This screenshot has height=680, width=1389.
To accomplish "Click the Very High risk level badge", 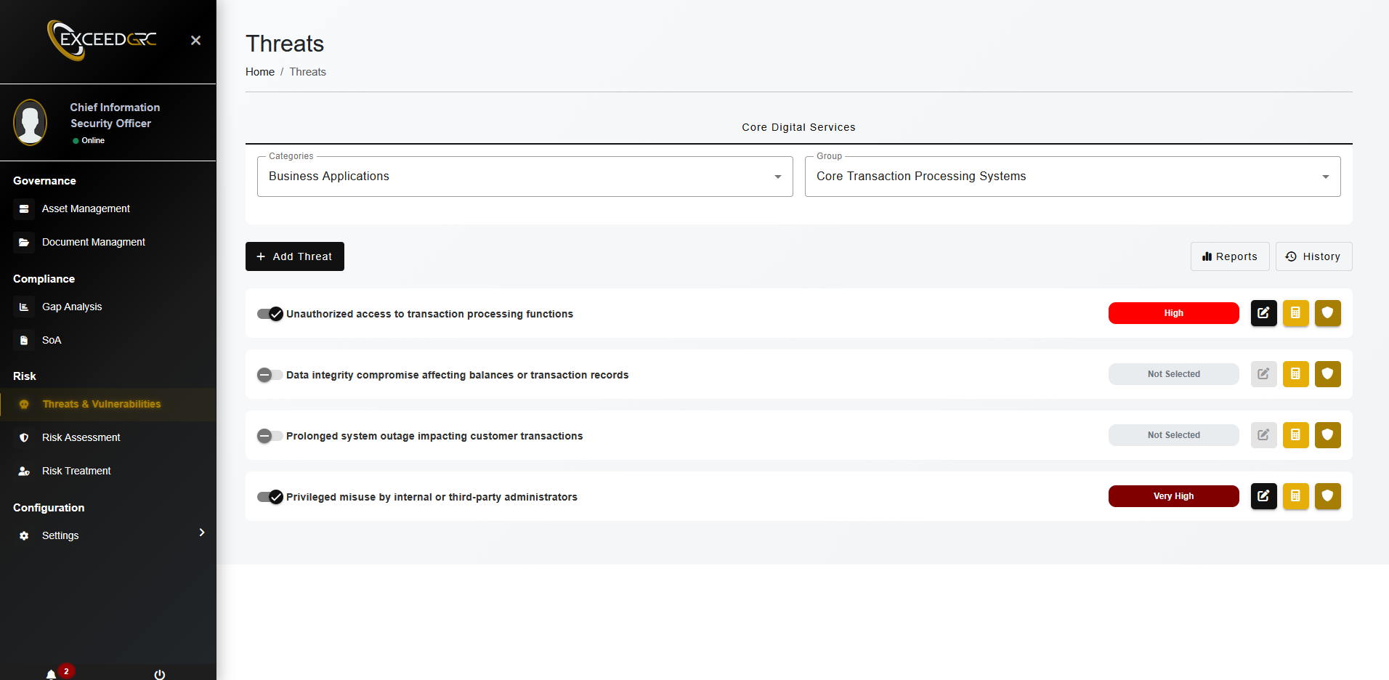I will pos(1173,496).
